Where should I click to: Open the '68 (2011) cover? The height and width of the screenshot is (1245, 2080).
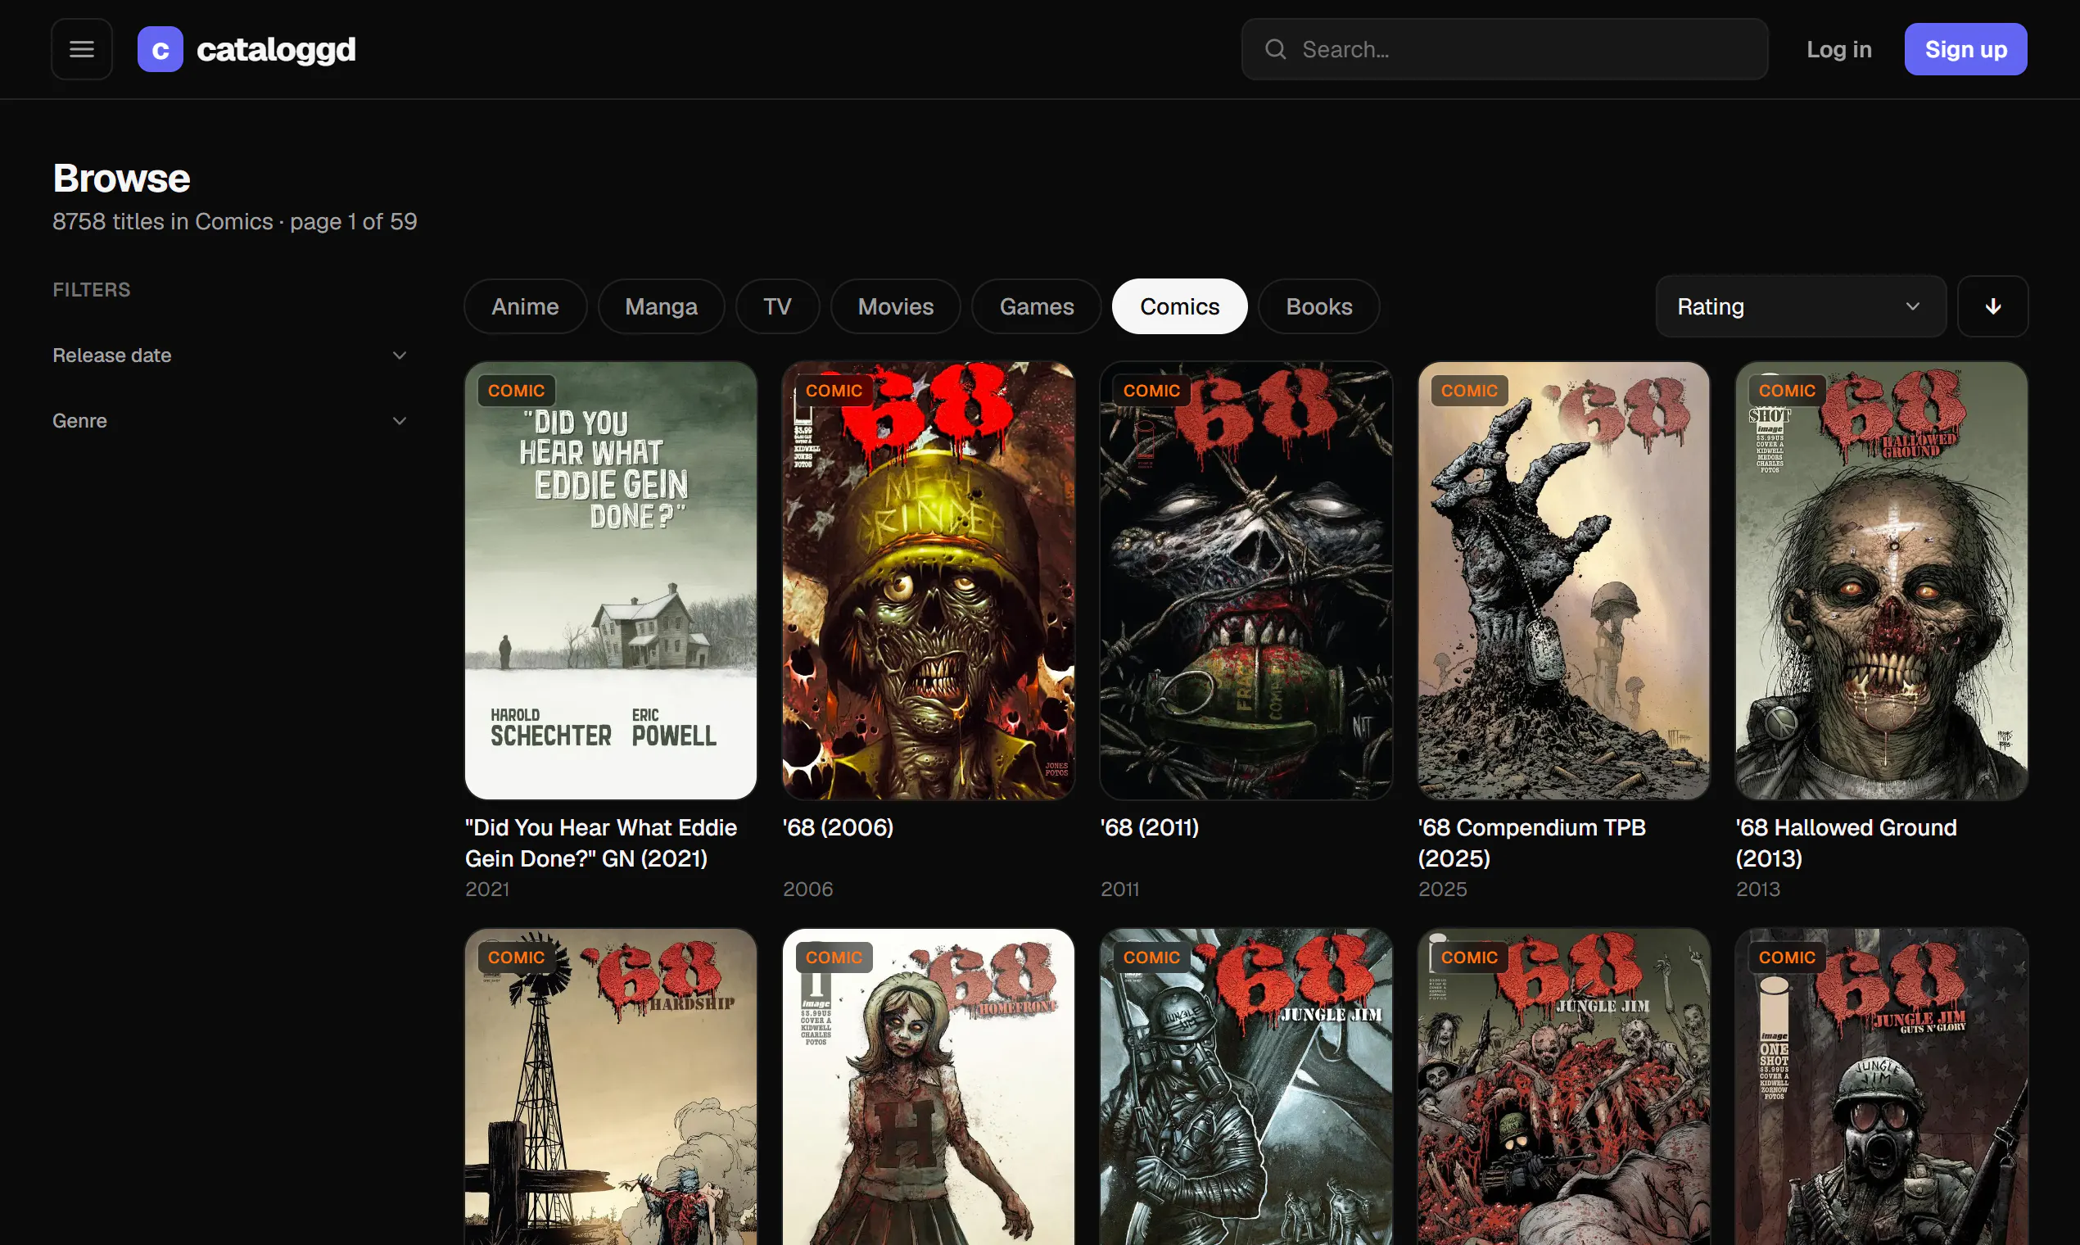tap(1246, 581)
